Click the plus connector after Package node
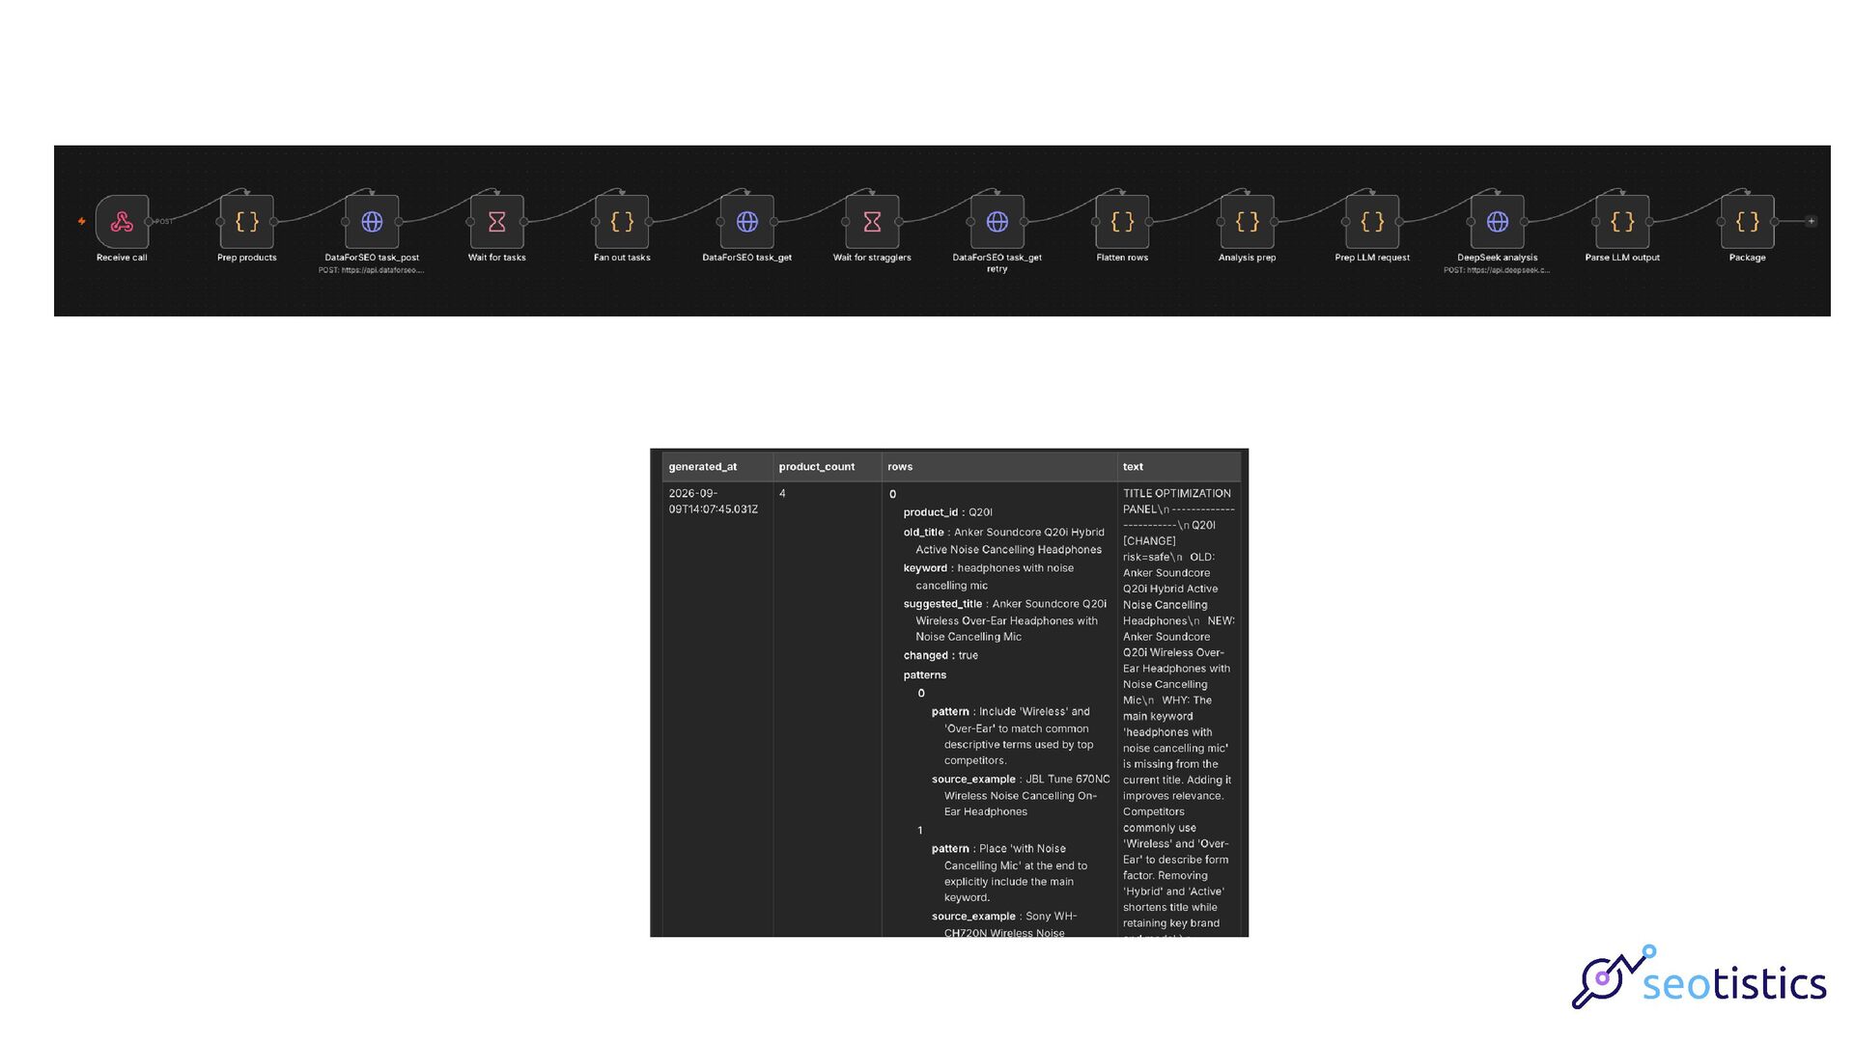 1811,221
